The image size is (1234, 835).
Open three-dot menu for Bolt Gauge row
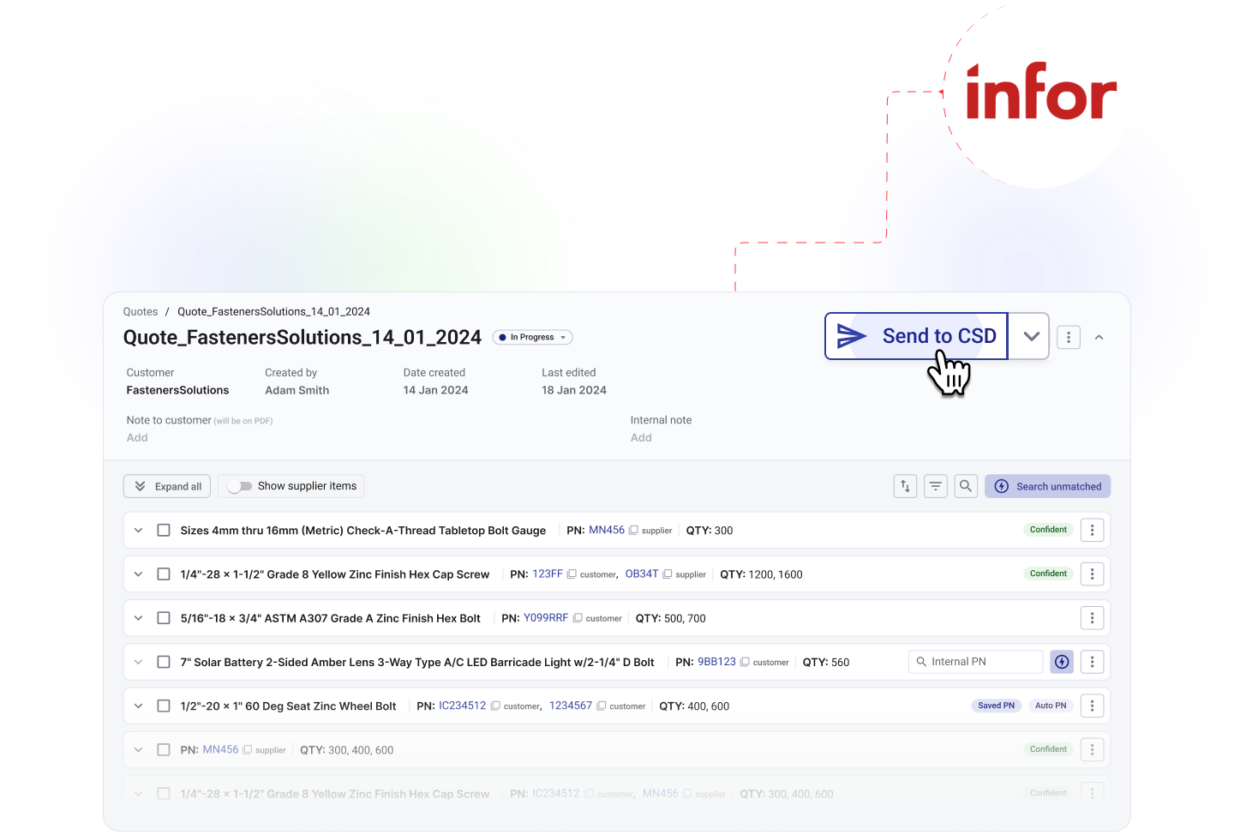tap(1092, 531)
